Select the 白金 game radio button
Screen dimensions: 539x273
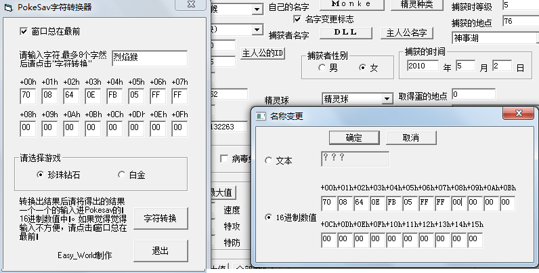click(x=121, y=175)
